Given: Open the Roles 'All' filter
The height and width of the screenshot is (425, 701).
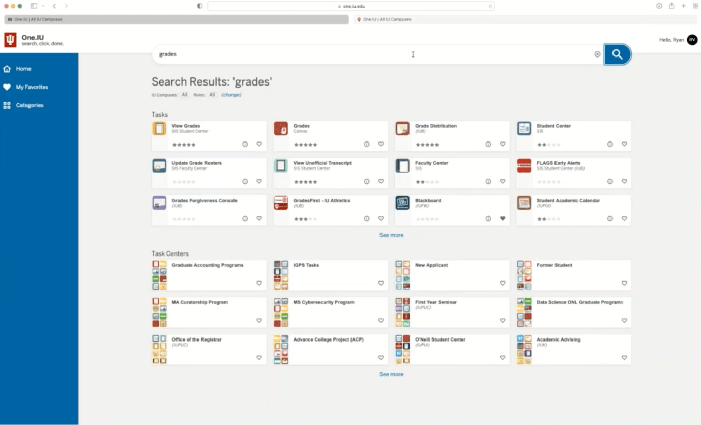Looking at the screenshot, I should point(212,95).
